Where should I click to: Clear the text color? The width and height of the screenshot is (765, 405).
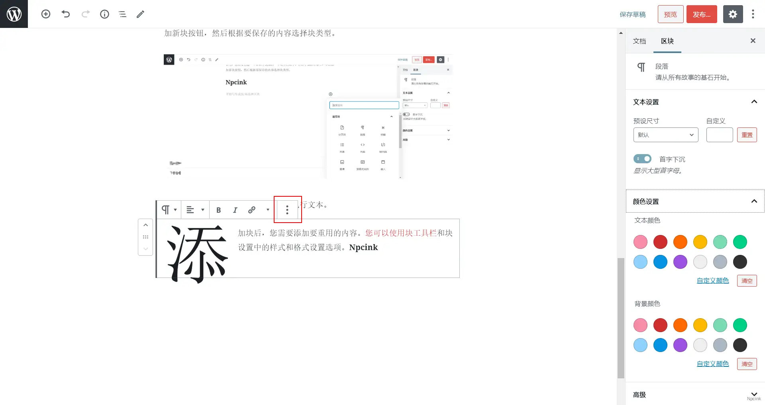pyautogui.click(x=747, y=281)
